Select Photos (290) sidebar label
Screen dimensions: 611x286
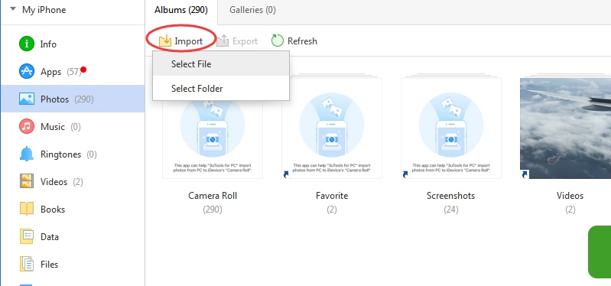tap(67, 99)
